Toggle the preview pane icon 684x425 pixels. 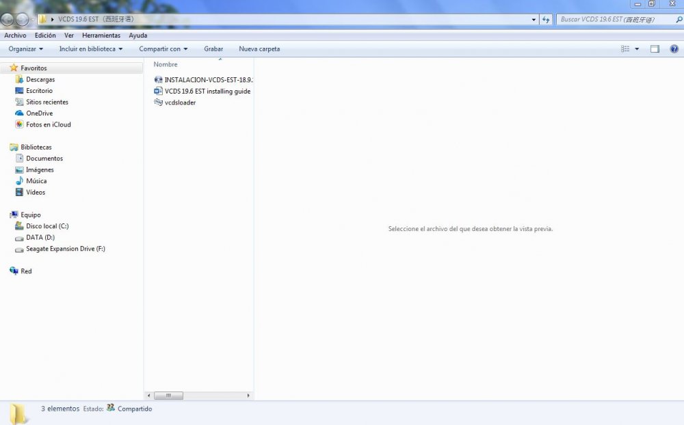pos(655,49)
